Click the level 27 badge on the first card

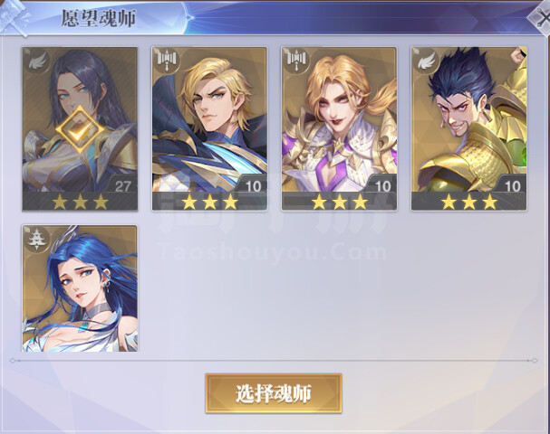pyautogui.click(x=122, y=186)
